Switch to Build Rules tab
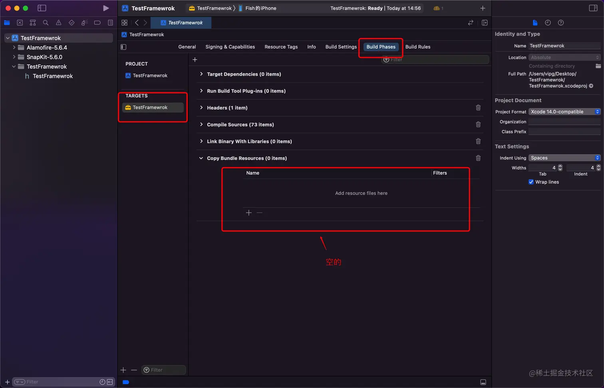This screenshot has height=388, width=604. [418, 47]
